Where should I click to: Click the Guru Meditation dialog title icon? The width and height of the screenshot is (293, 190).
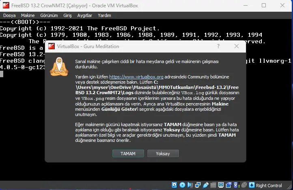point(52,46)
